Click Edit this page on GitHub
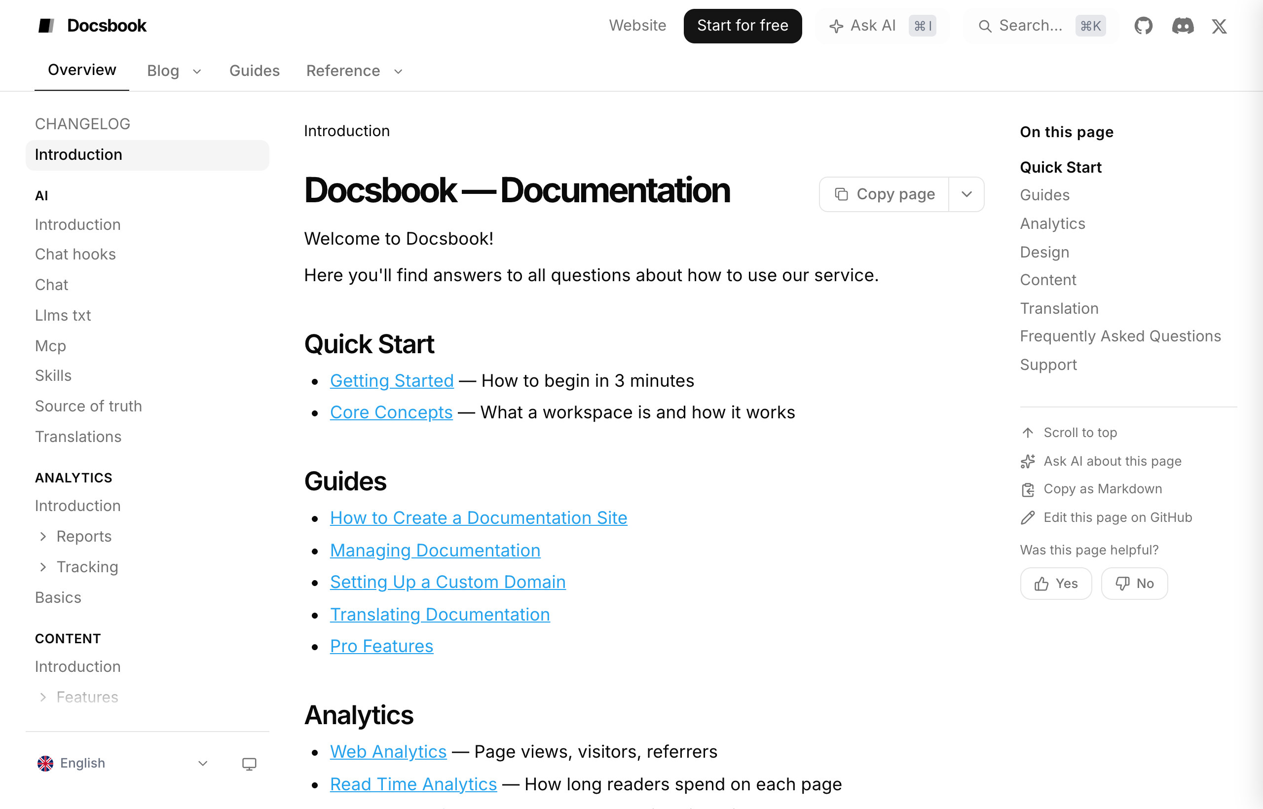The height and width of the screenshot is (809, 1263). pos(1117,518)
